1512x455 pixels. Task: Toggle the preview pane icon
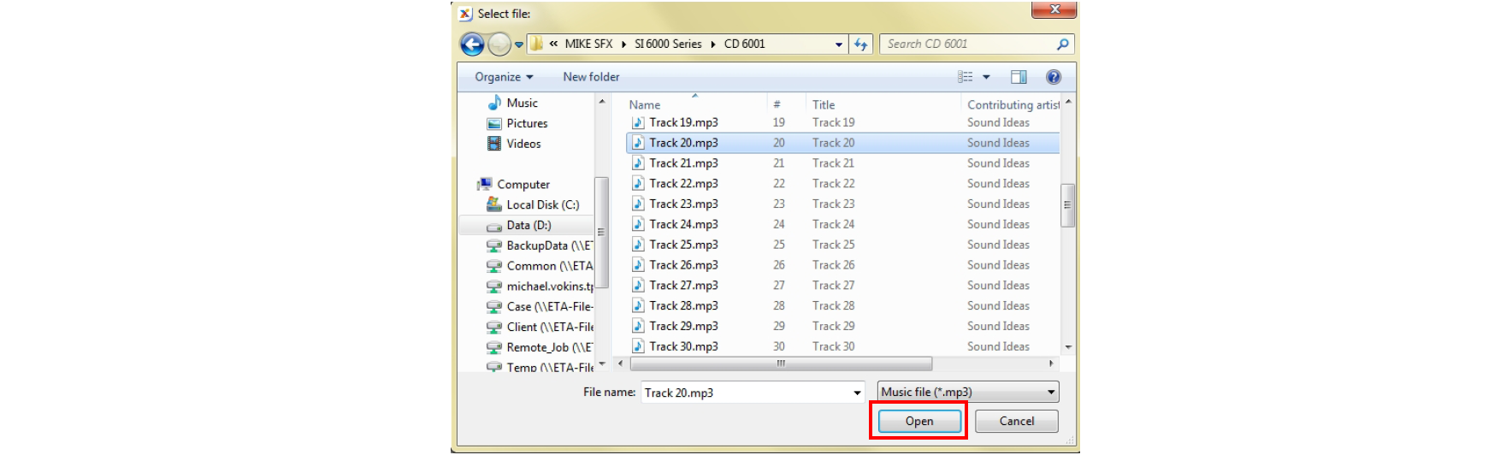point(1019,77)
